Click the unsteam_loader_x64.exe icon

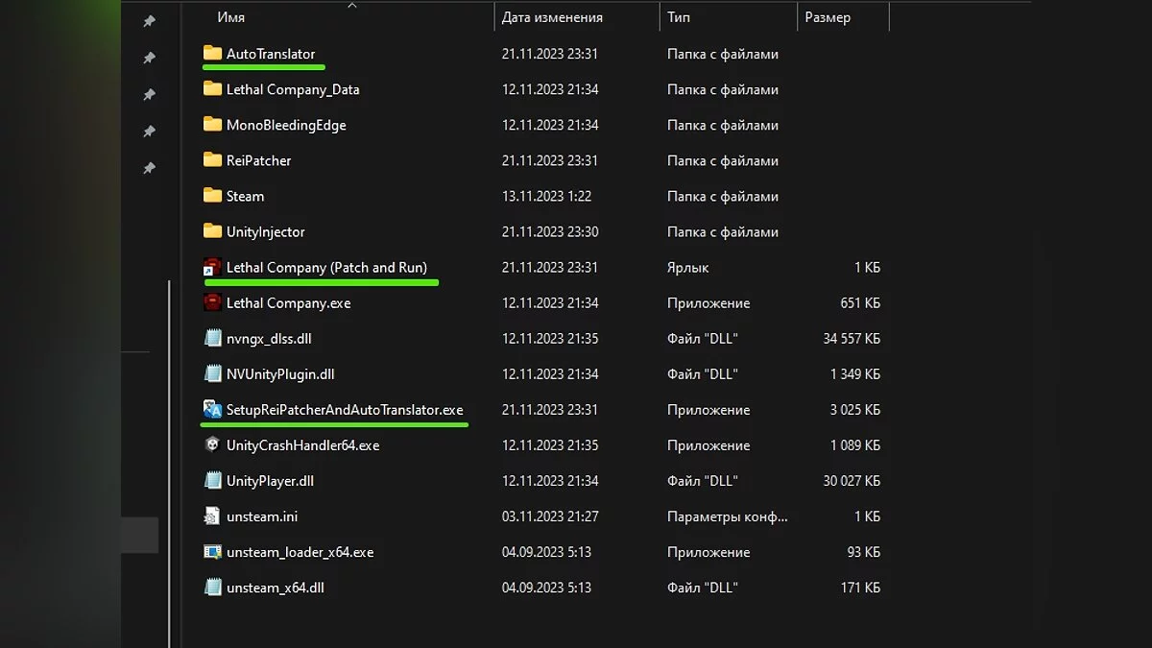pyautogui.click(x=212, y=552)
